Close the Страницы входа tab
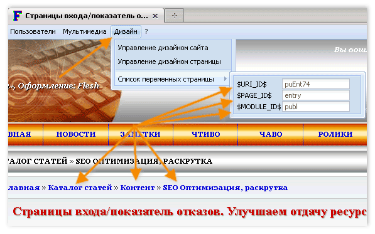 click(155, 16)
